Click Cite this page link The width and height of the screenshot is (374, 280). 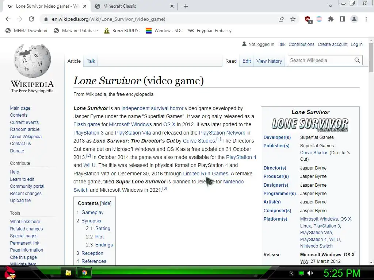23,257
